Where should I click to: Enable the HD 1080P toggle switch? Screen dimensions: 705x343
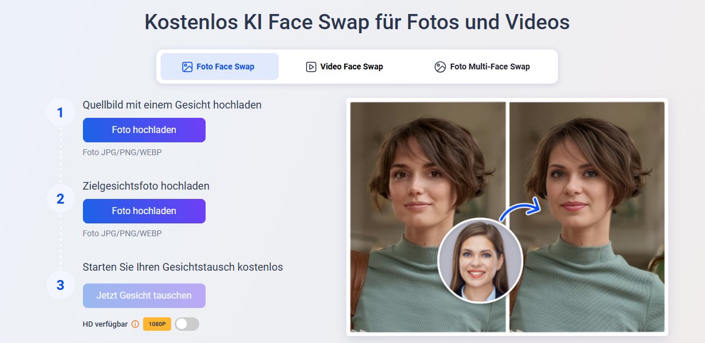tap(186, 324)
